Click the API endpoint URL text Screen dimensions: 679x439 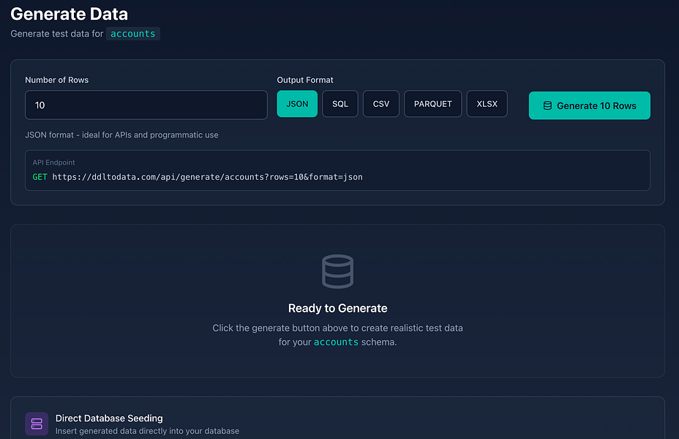point(207,177)
